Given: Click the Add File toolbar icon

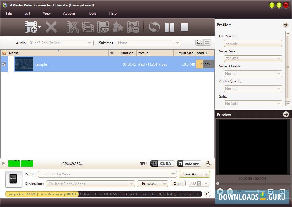Looking at the screenshot, I should [31, 27].
